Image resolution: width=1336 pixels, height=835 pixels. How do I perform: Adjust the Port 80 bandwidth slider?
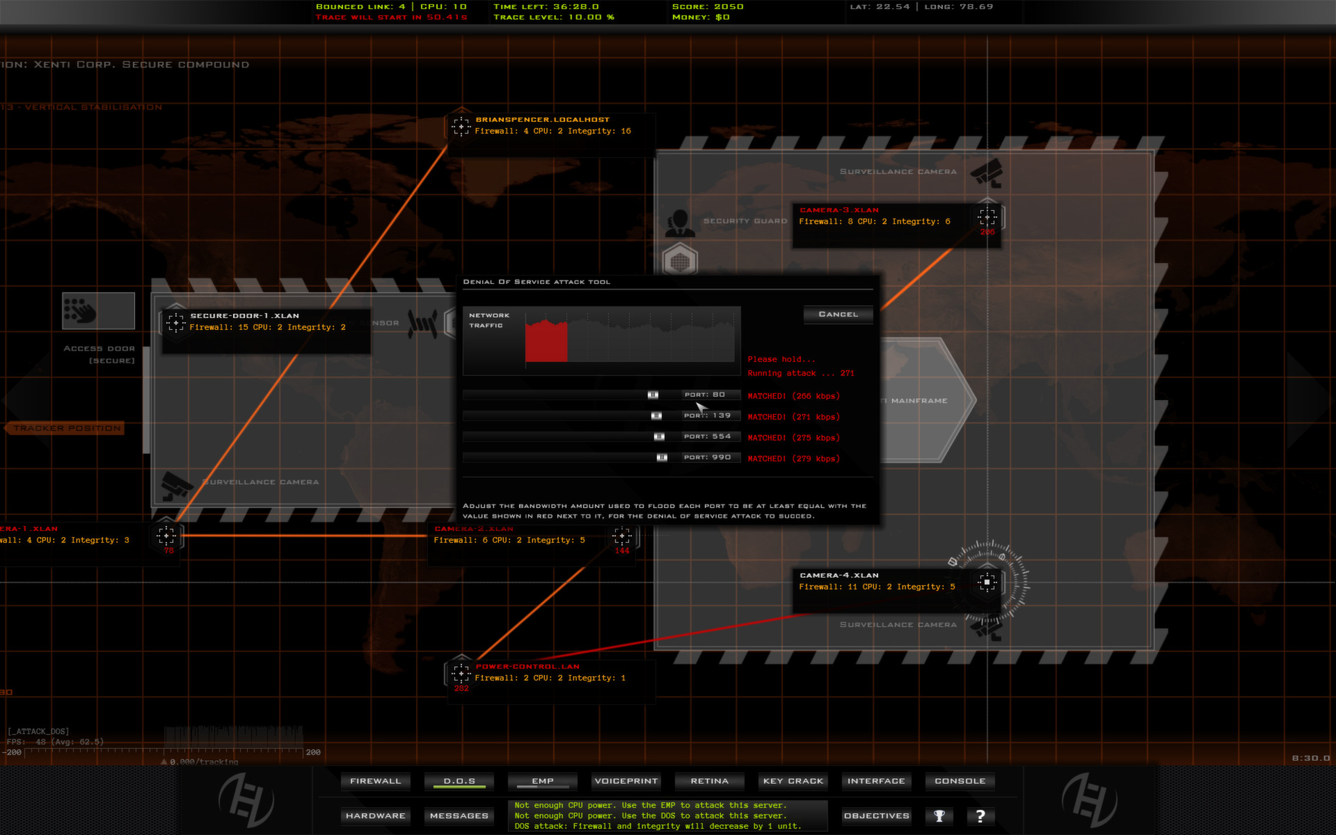(x=653, y=395)
